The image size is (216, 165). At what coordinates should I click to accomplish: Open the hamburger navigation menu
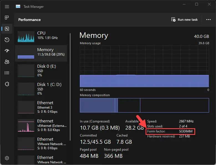point(7,7)
